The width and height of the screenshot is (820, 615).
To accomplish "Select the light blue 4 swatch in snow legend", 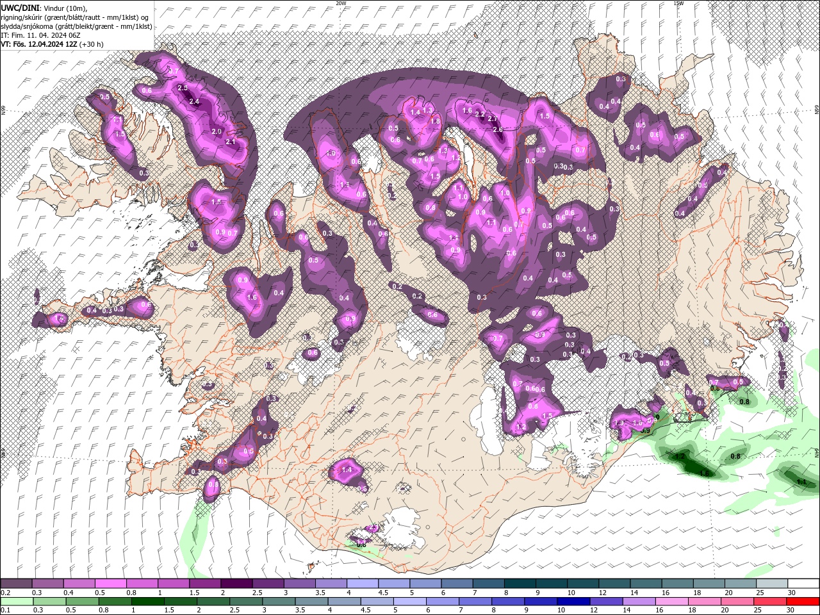I will (x=363, y=584).
